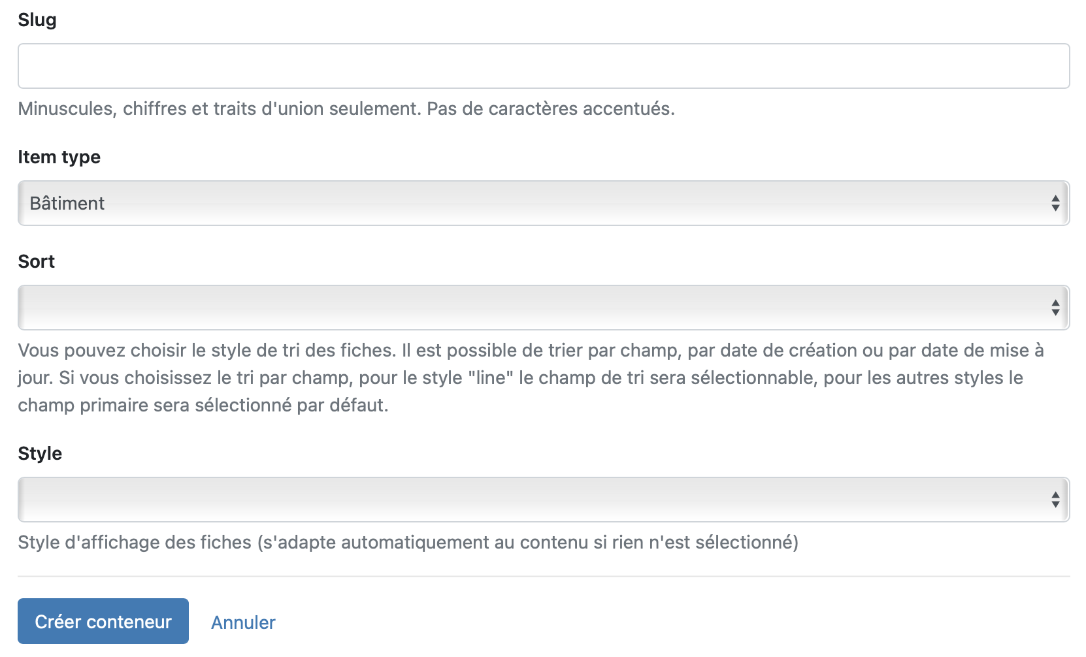Click the Item type dropdown arrows icon
The image size is (1086, 657).
pos(1055,203)
